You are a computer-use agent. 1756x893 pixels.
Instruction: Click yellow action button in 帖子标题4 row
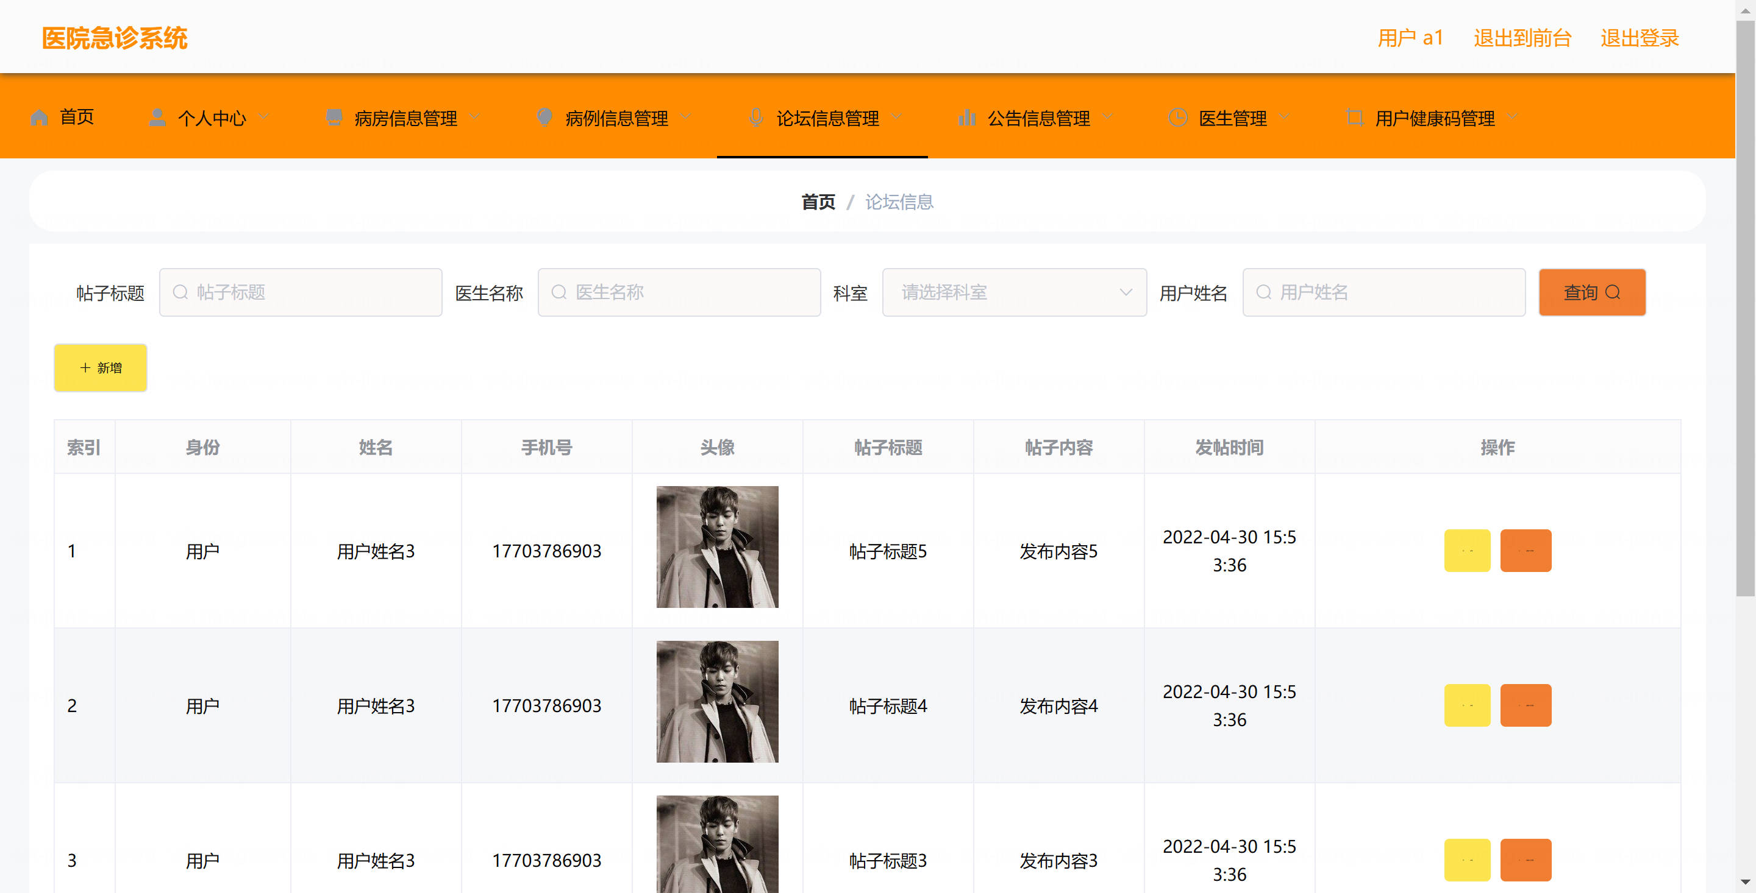click(x=1467, y=705)
